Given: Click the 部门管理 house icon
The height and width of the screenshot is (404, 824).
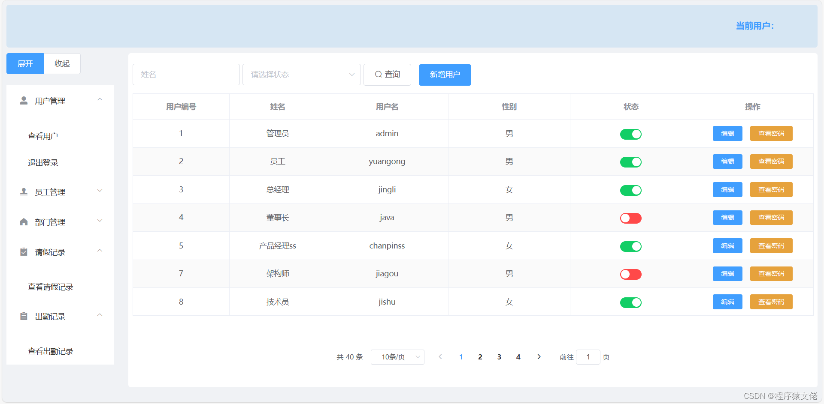Looking at the screenshot, I should [x=24, y=222].
